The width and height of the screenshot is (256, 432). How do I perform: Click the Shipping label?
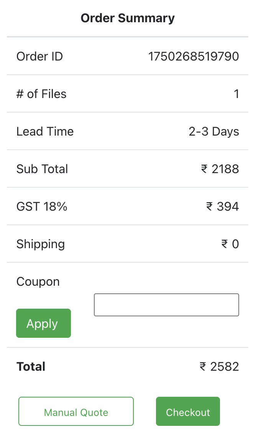pyautogui.click(x=41, y=244)
